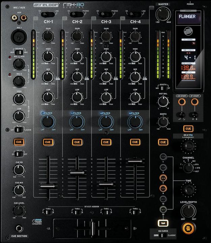The image size is (211, 243).
Task: Click the CH START fader start button
Action: (182, 102)
